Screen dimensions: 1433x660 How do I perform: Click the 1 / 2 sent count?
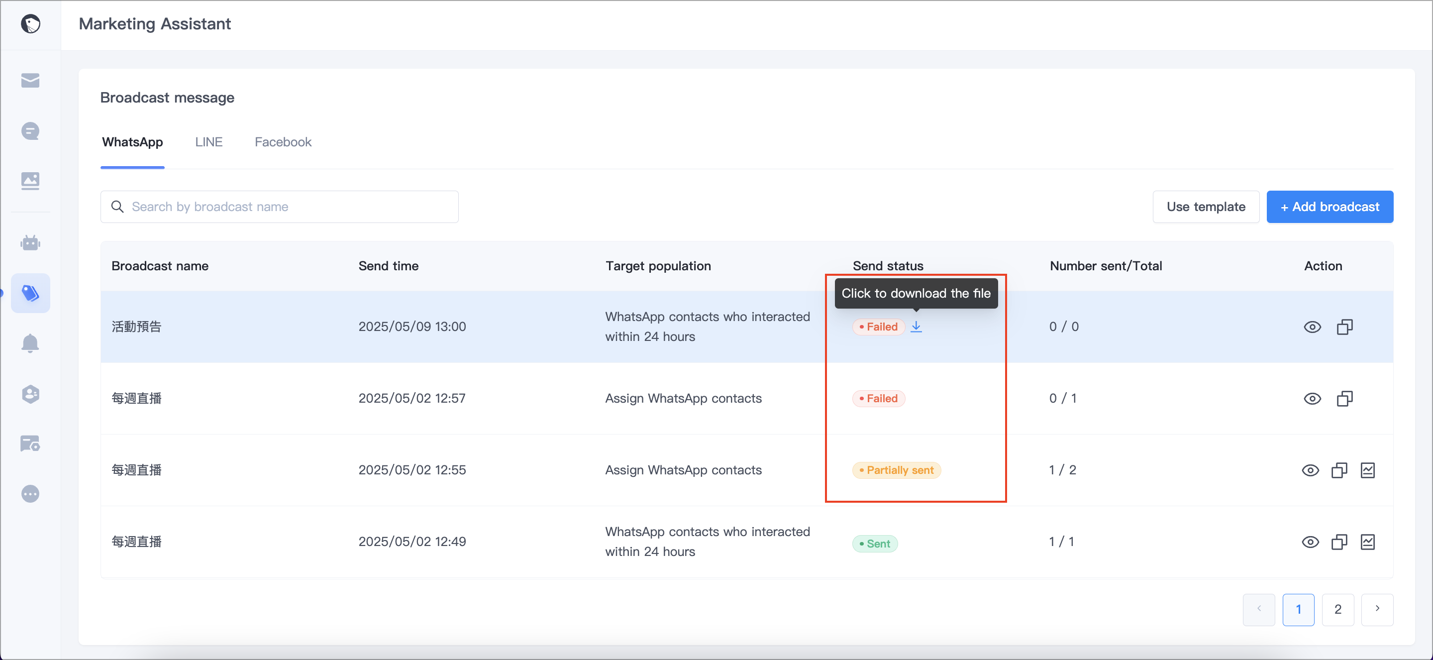coord(1062,470)
